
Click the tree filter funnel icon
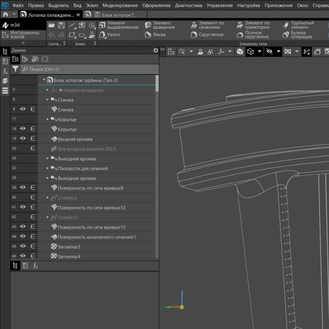click(x=15, y=69)
